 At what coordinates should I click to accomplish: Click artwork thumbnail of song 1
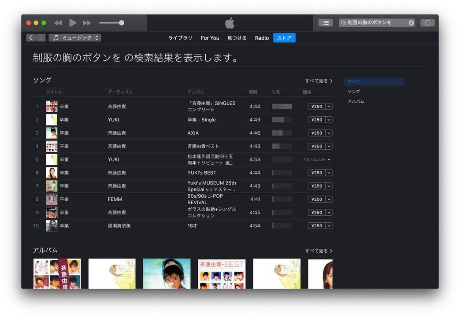[52, 107]
